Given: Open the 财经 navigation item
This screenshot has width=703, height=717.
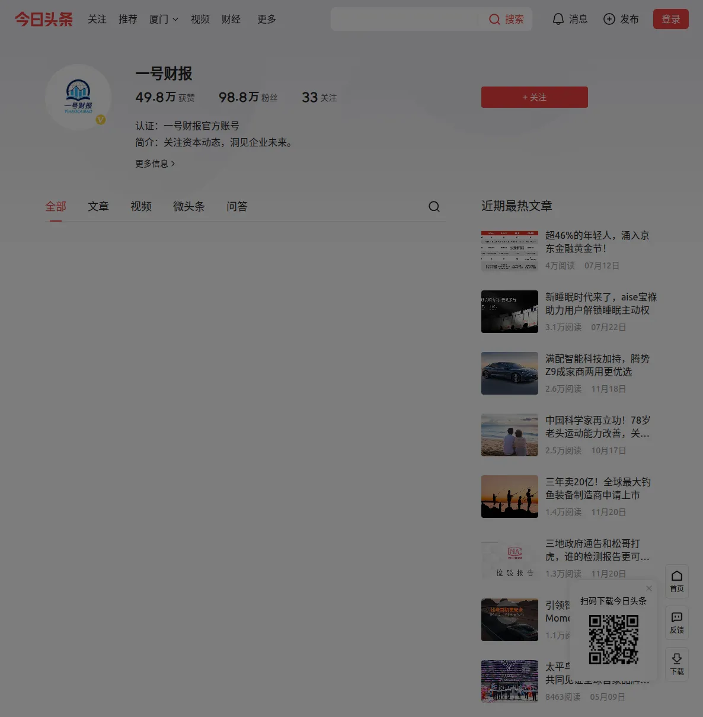Looking at the screenshot, I should coord(231,19).
